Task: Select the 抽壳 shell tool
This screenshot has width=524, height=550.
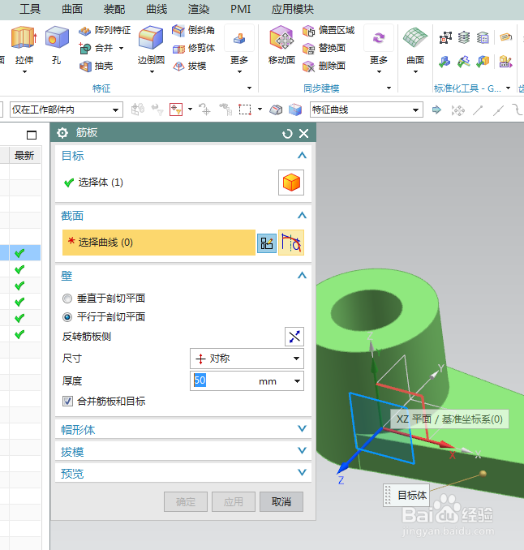Action: click(x=96, y=66)
